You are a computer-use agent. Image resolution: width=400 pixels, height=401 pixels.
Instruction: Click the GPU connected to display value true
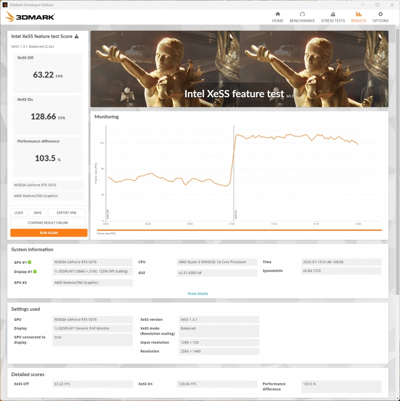coord(92,340)
